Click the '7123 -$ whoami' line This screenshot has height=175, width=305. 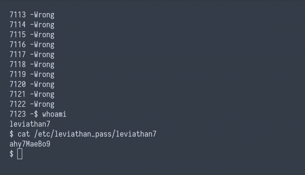point(38,114)
